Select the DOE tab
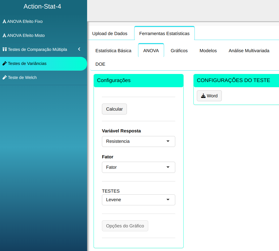This screenshot has width=279, height=251. pyautogui.click(x=100, y=64)
